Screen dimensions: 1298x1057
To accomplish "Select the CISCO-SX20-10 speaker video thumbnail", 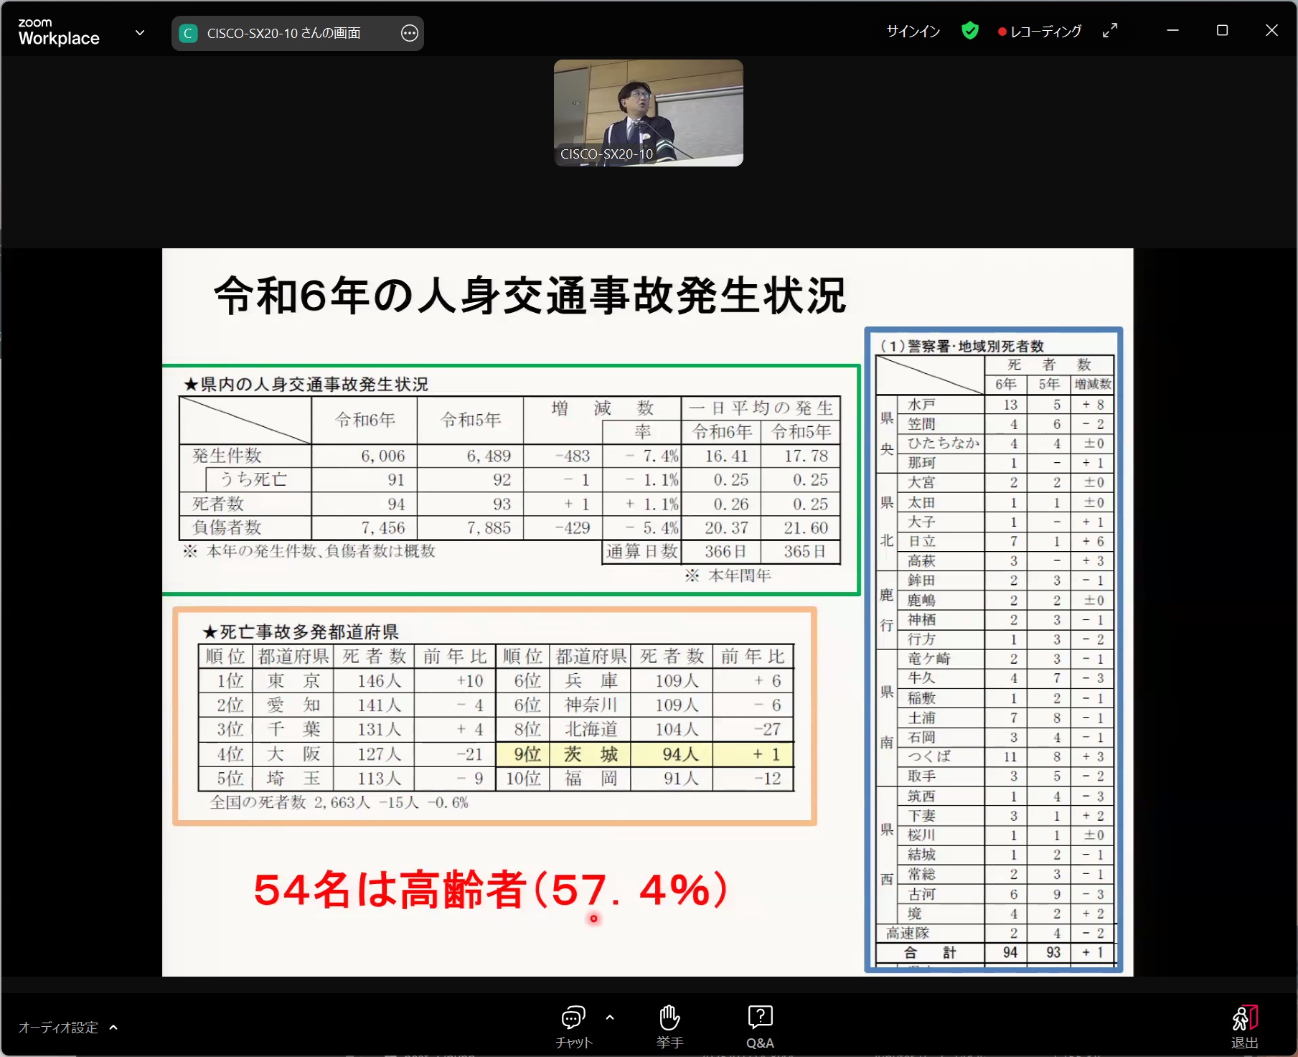I will (x=648, y=113).
